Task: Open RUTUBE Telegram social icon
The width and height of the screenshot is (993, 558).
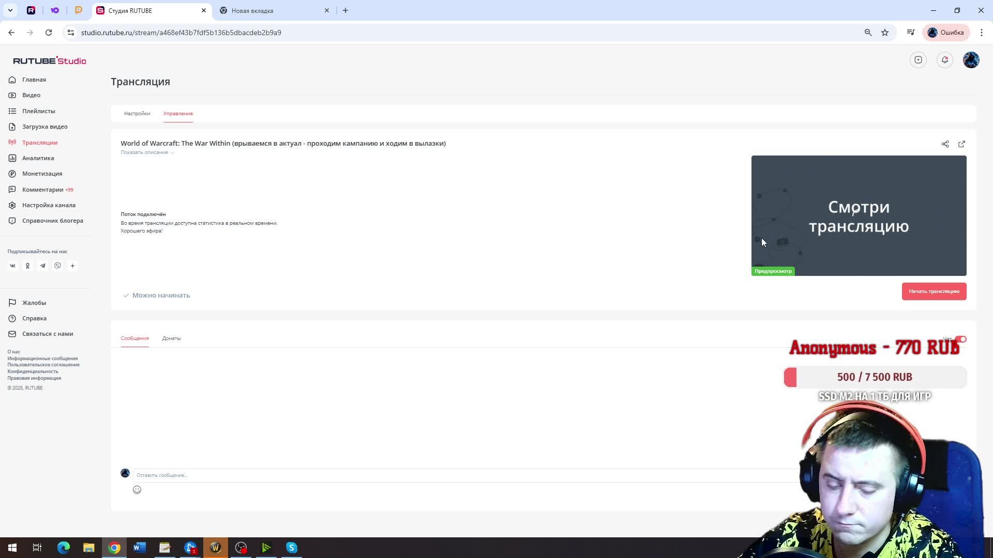Action: [43, 266]
